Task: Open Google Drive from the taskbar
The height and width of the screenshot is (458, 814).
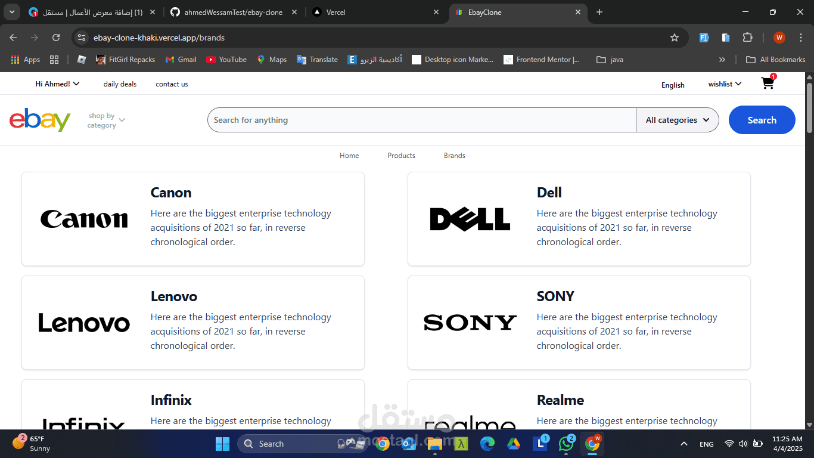Action: (x=514, y=444)
